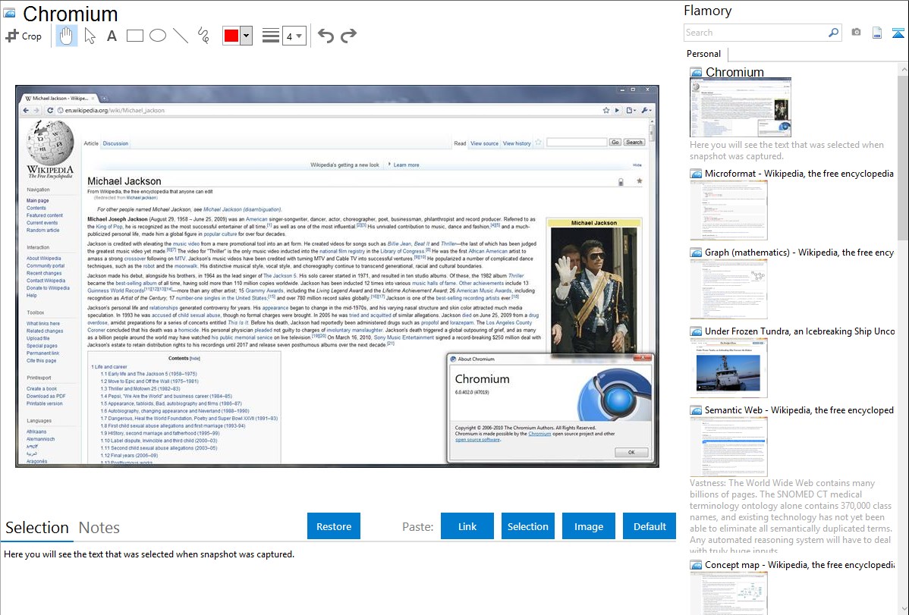This screenshot has width=909, height=615.
Task: Click the collapse panel icon at top right
Action: (x=898, y=33)
